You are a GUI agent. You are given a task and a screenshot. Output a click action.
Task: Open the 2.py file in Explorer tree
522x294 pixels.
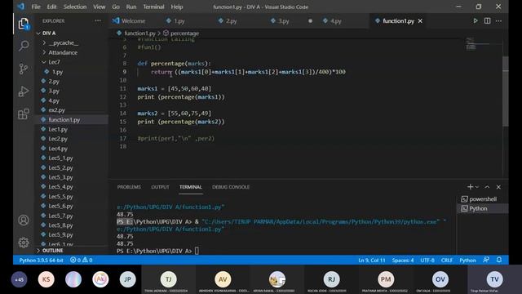(x=54, y=82)
